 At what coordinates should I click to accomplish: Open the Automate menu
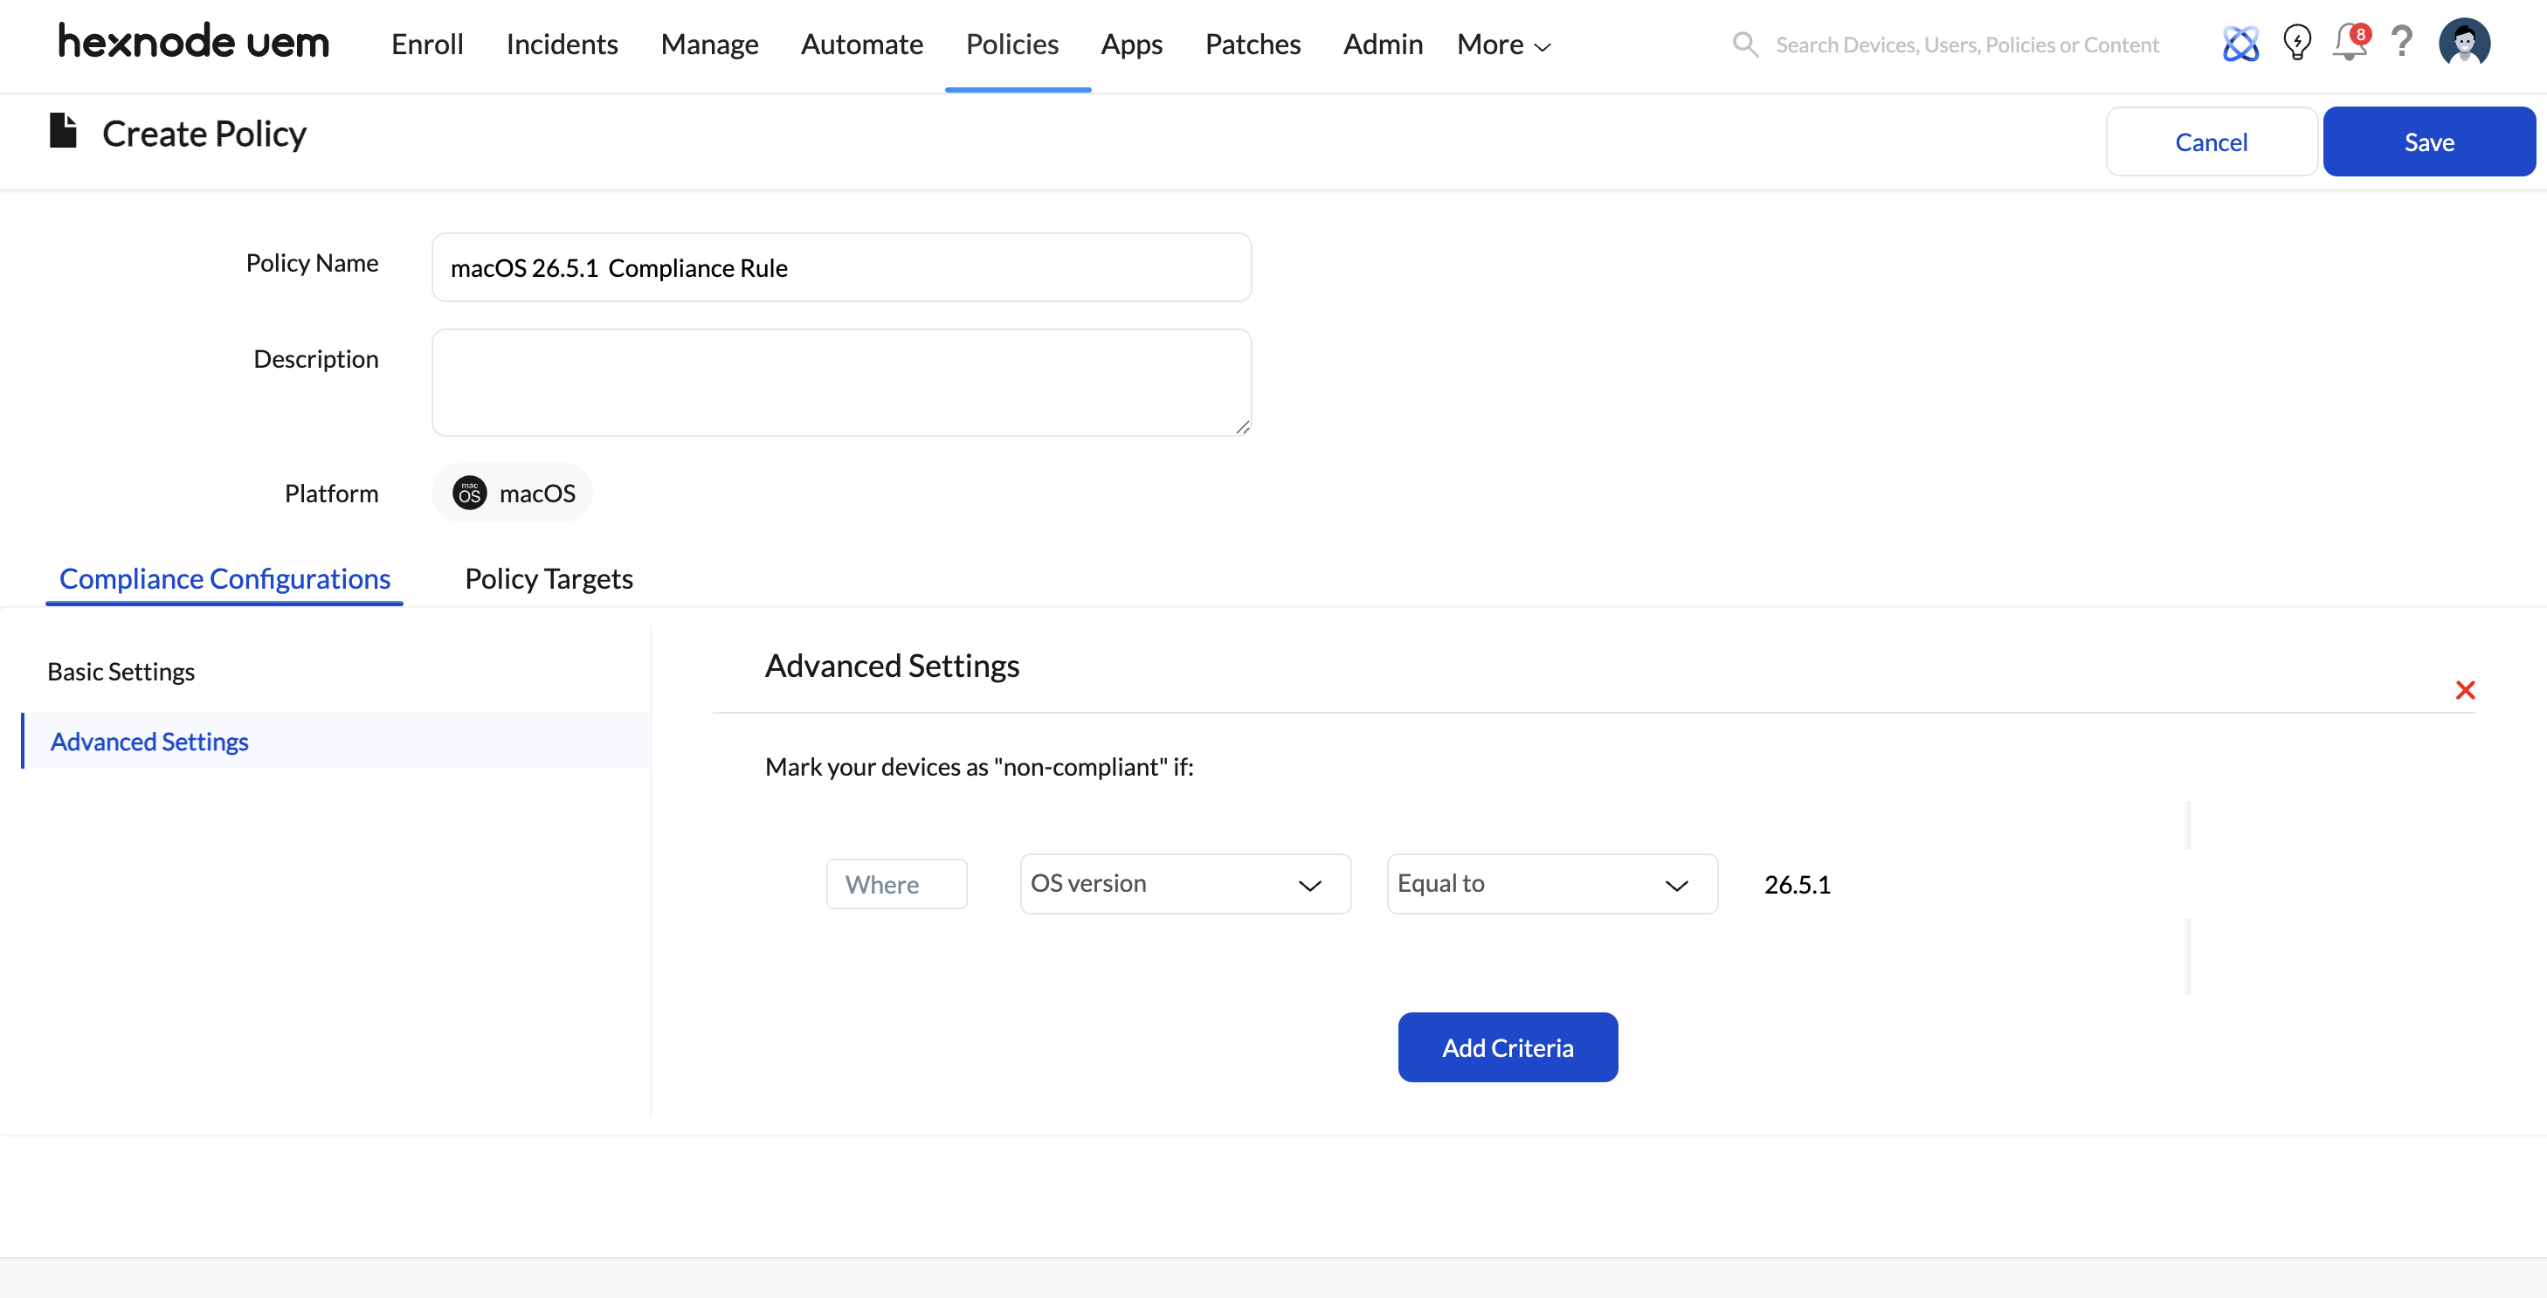point(861,45)
